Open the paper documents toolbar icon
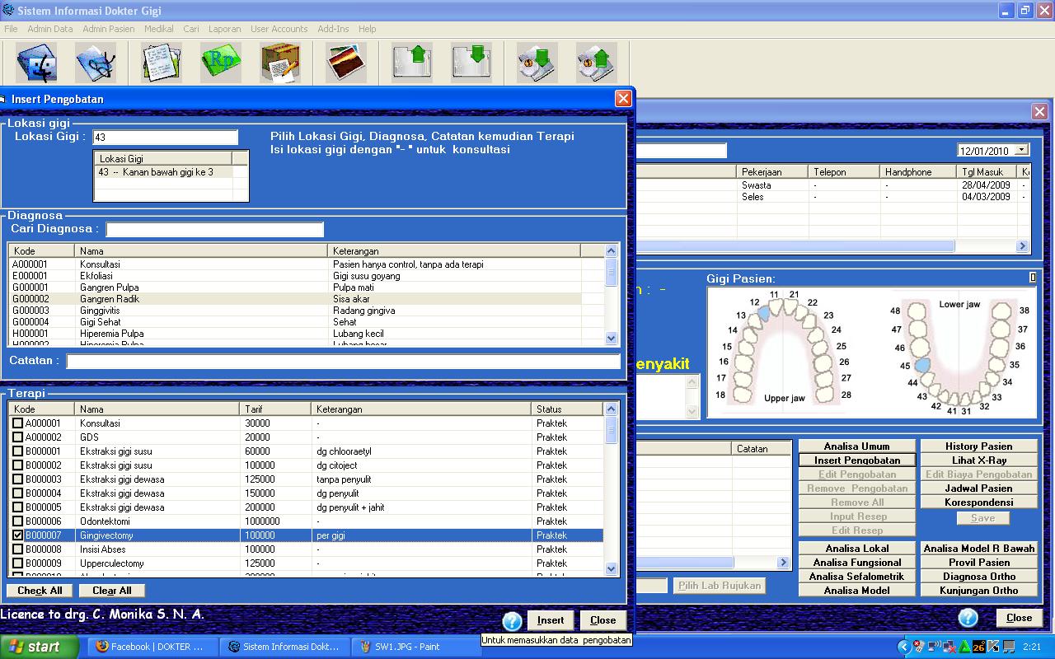This screenshot has width=1055, height=659. 162,63
